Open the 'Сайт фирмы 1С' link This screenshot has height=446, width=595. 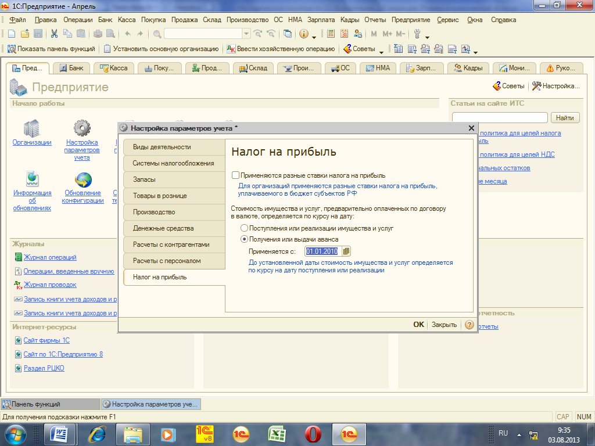46,340
